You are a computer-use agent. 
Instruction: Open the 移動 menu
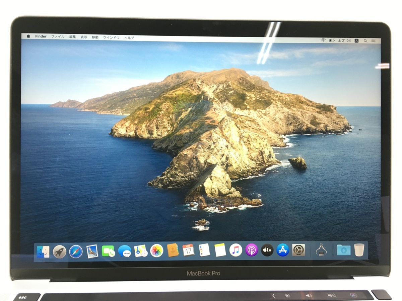[x=95, y=37]
